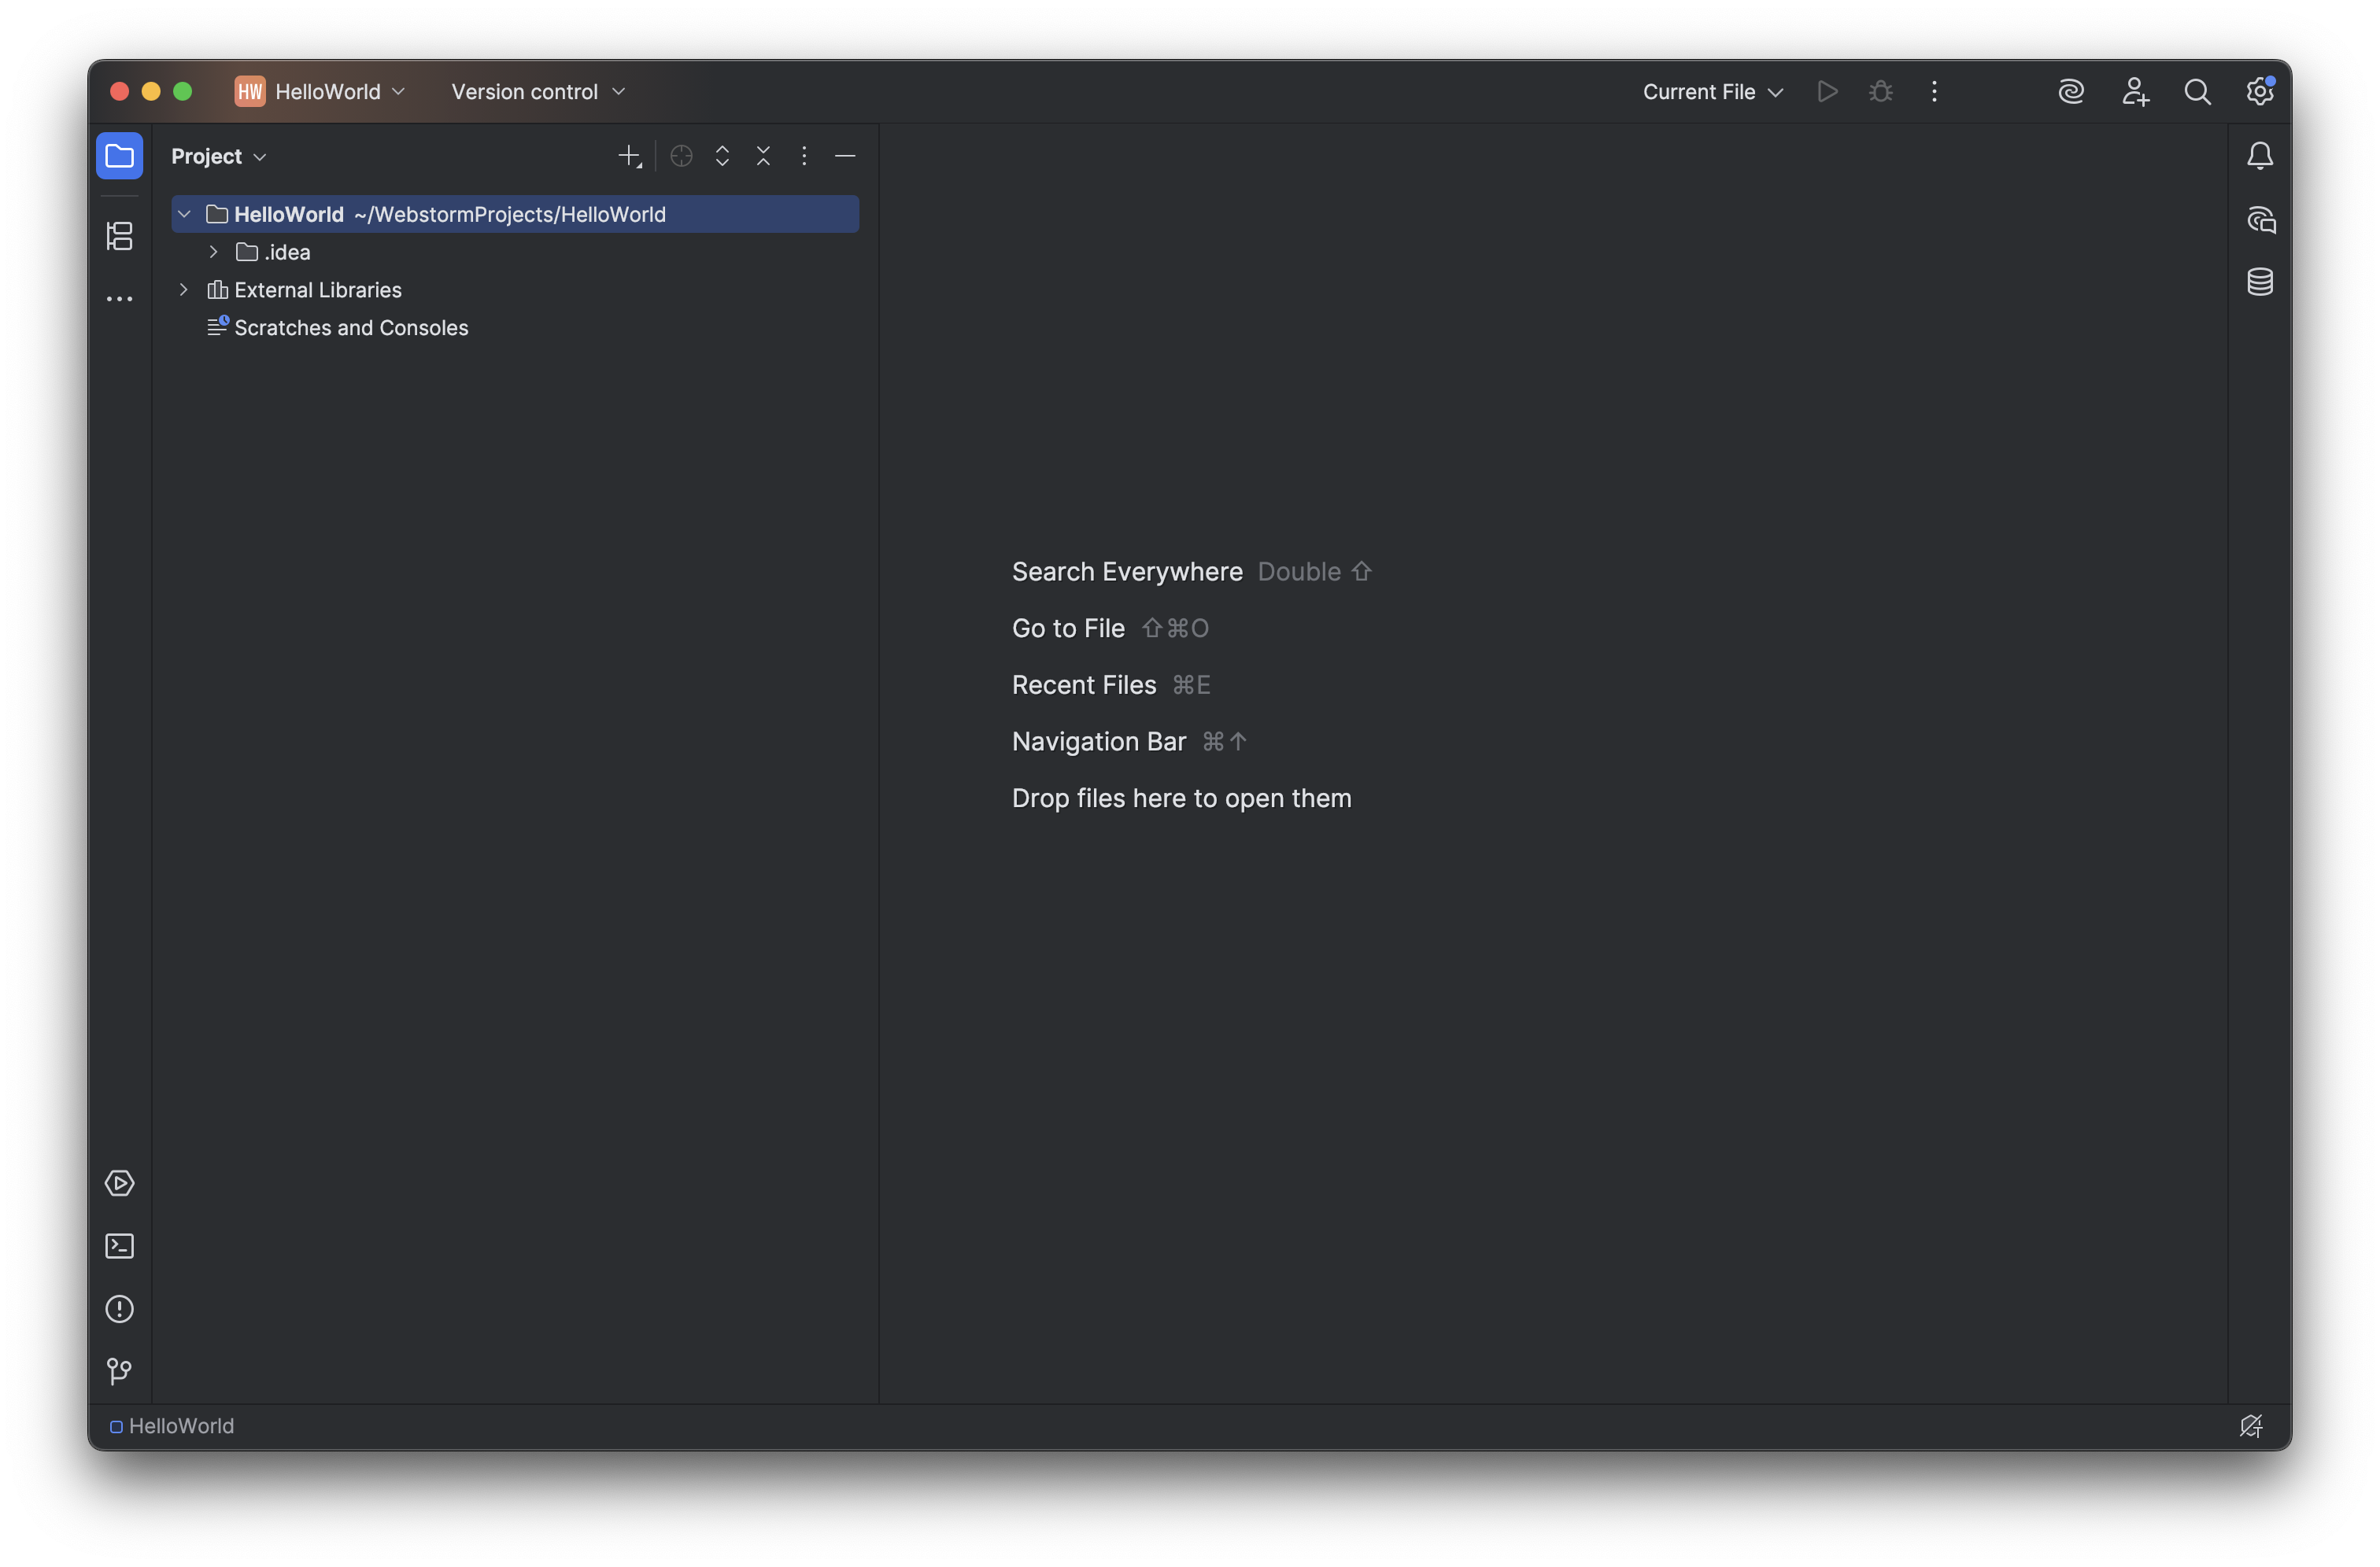Show notifications via the bell icon

[x=2261, y=155]
